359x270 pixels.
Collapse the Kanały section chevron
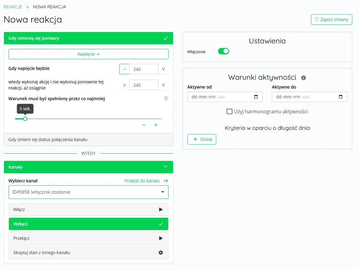tap(165, 167)
